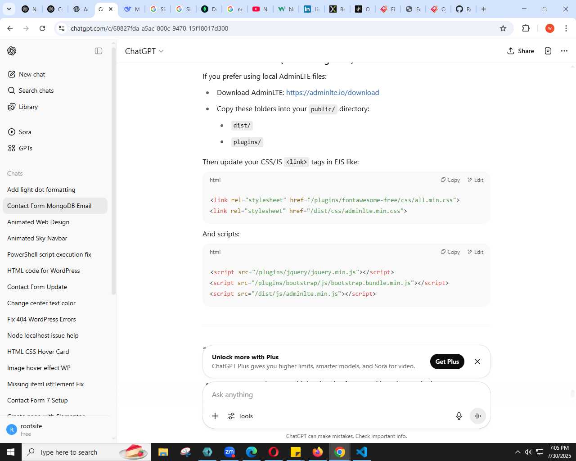Copy the stylesheet link code block
Image resolution: width=576 pixels, height=461 pixels.
[x=450, y=180]
